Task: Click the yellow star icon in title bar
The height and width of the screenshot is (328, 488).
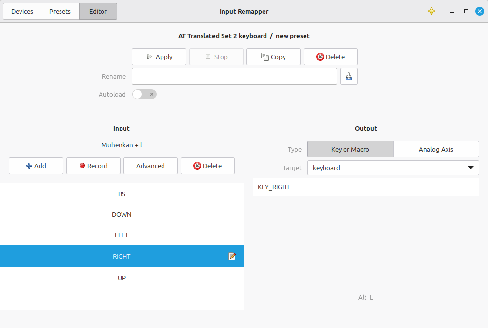Action: click(x=431, y=11)
